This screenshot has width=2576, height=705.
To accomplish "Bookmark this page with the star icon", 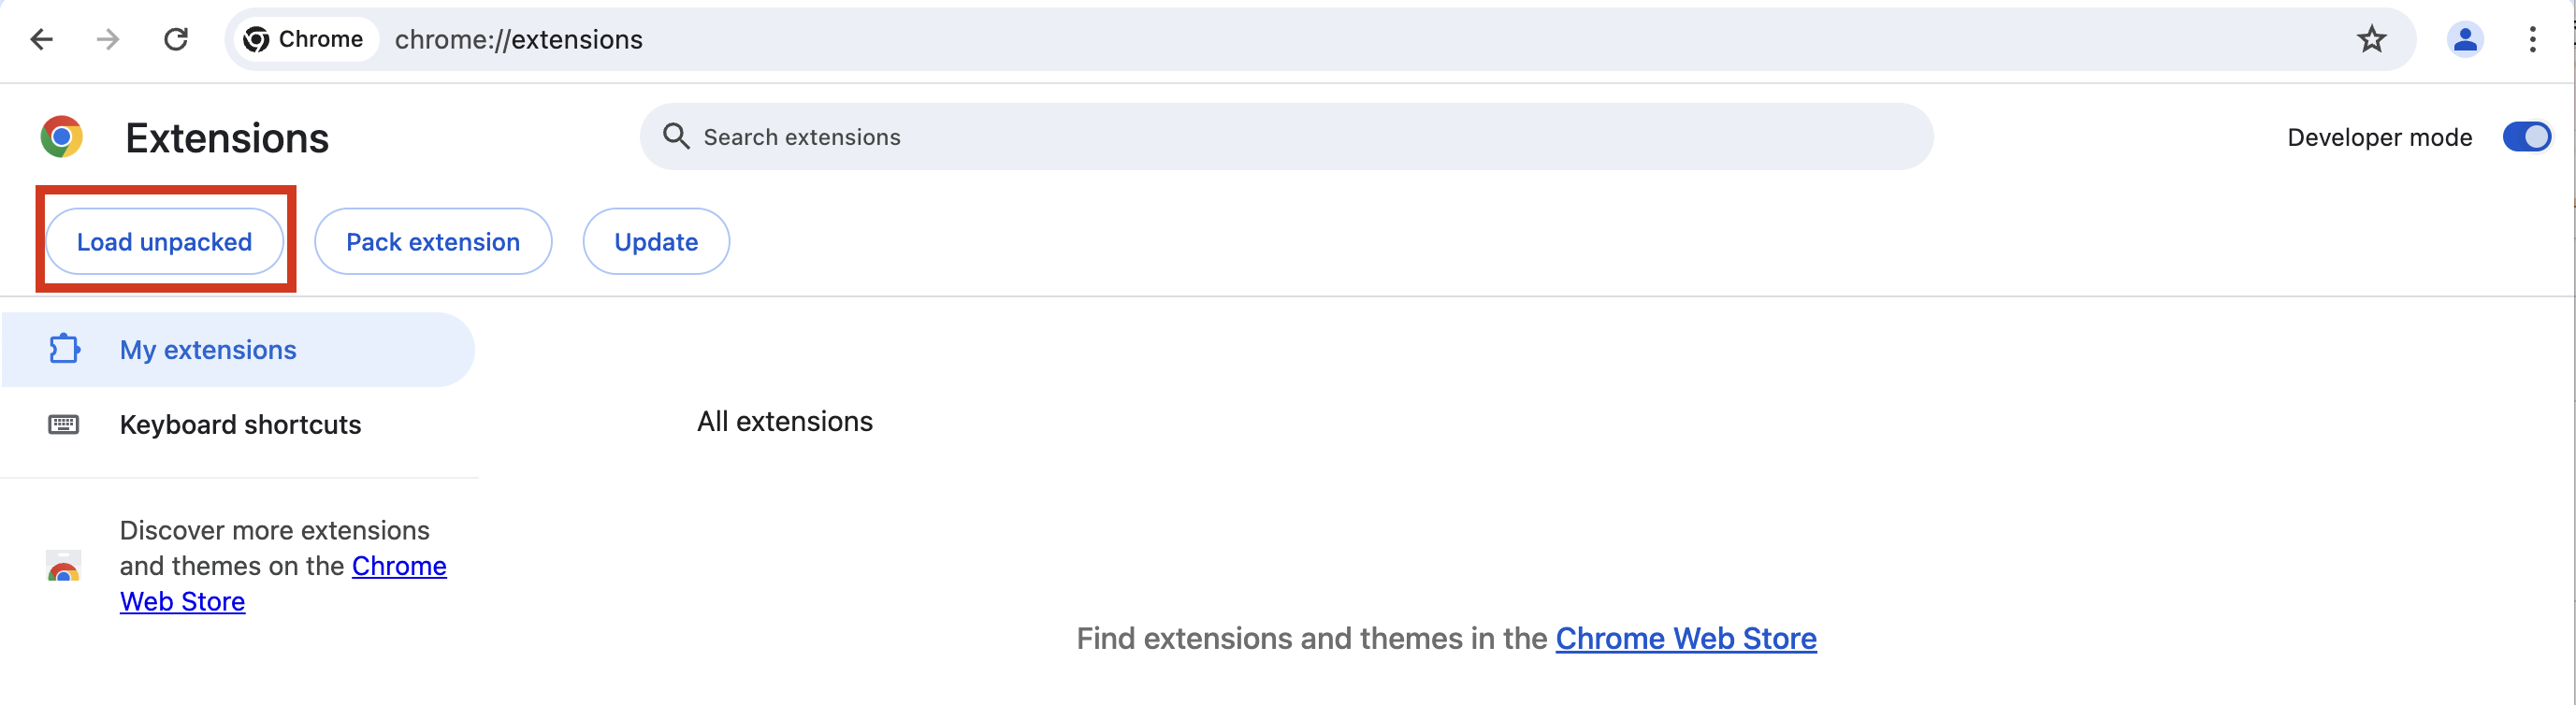I will tap(2371, 40).
